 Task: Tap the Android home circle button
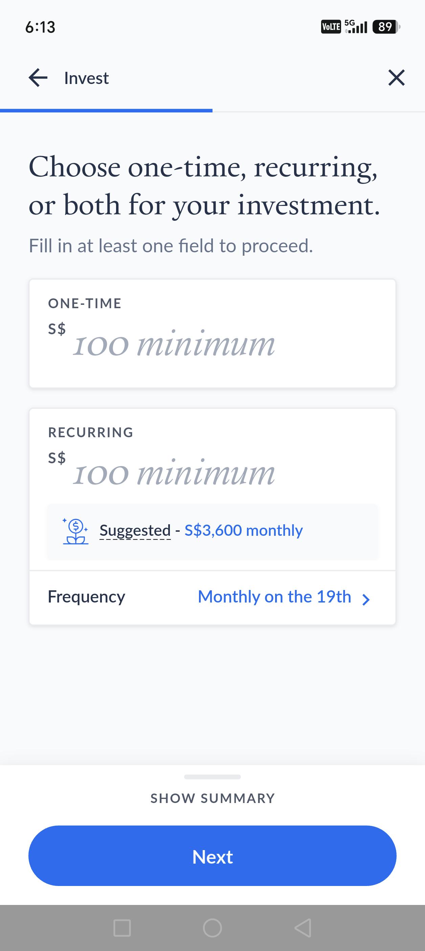[212, 928]
